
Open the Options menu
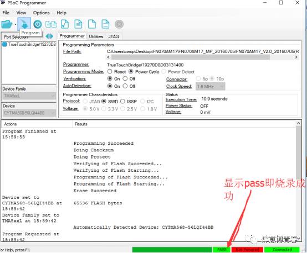point(42,13)
